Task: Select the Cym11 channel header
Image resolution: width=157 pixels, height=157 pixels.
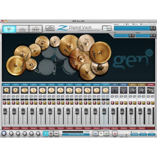Action: pos(106,84)
